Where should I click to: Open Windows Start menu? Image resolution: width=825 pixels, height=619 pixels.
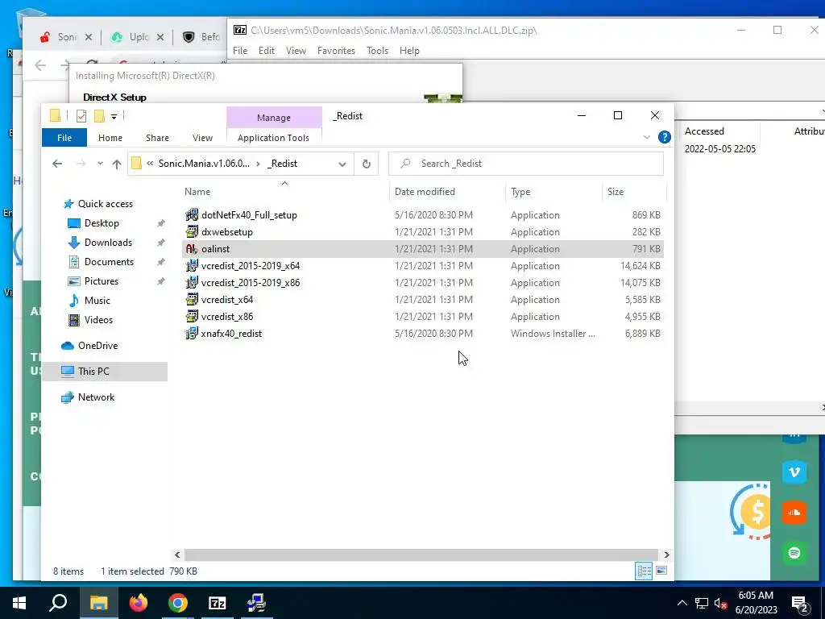pos(19,603)
